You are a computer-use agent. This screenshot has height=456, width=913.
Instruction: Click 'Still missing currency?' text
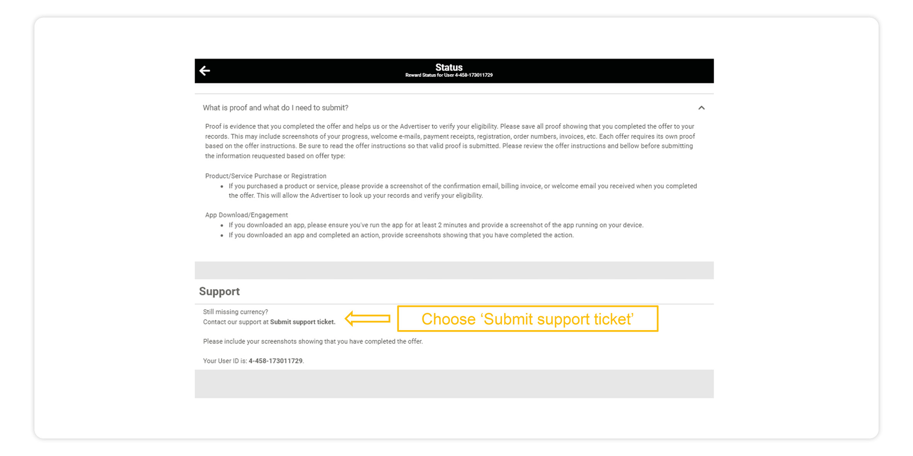[x=235, y=312]
